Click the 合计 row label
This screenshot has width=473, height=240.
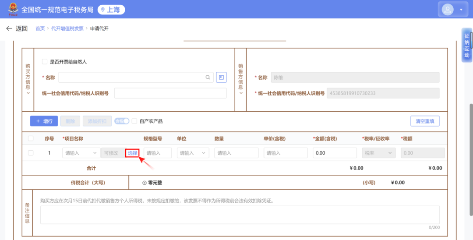click(91, 168)
